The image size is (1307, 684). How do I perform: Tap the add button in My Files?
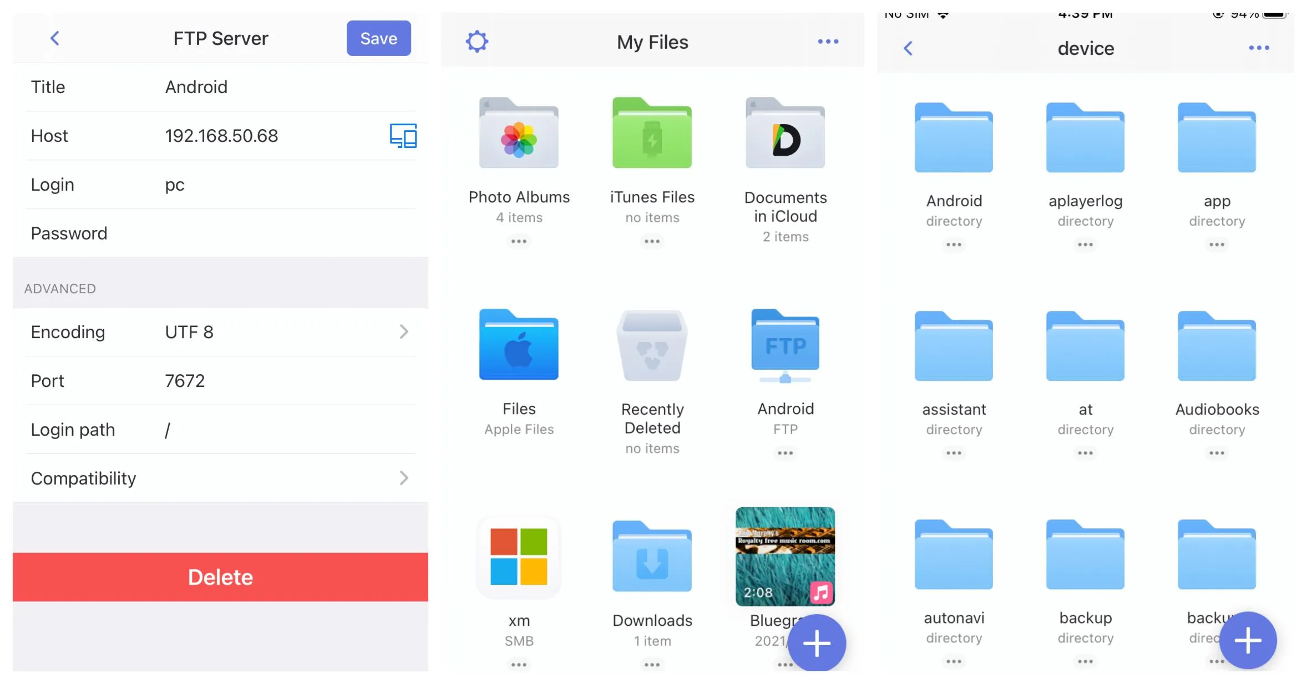pyautogui.click(x=817, y=643)
